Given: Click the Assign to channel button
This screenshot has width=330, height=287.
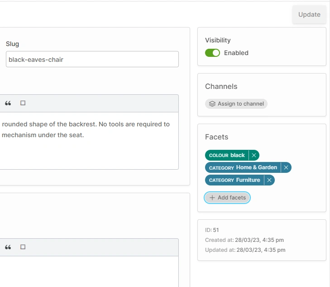Looking at the screenshot, I should [x=236, y=104].
